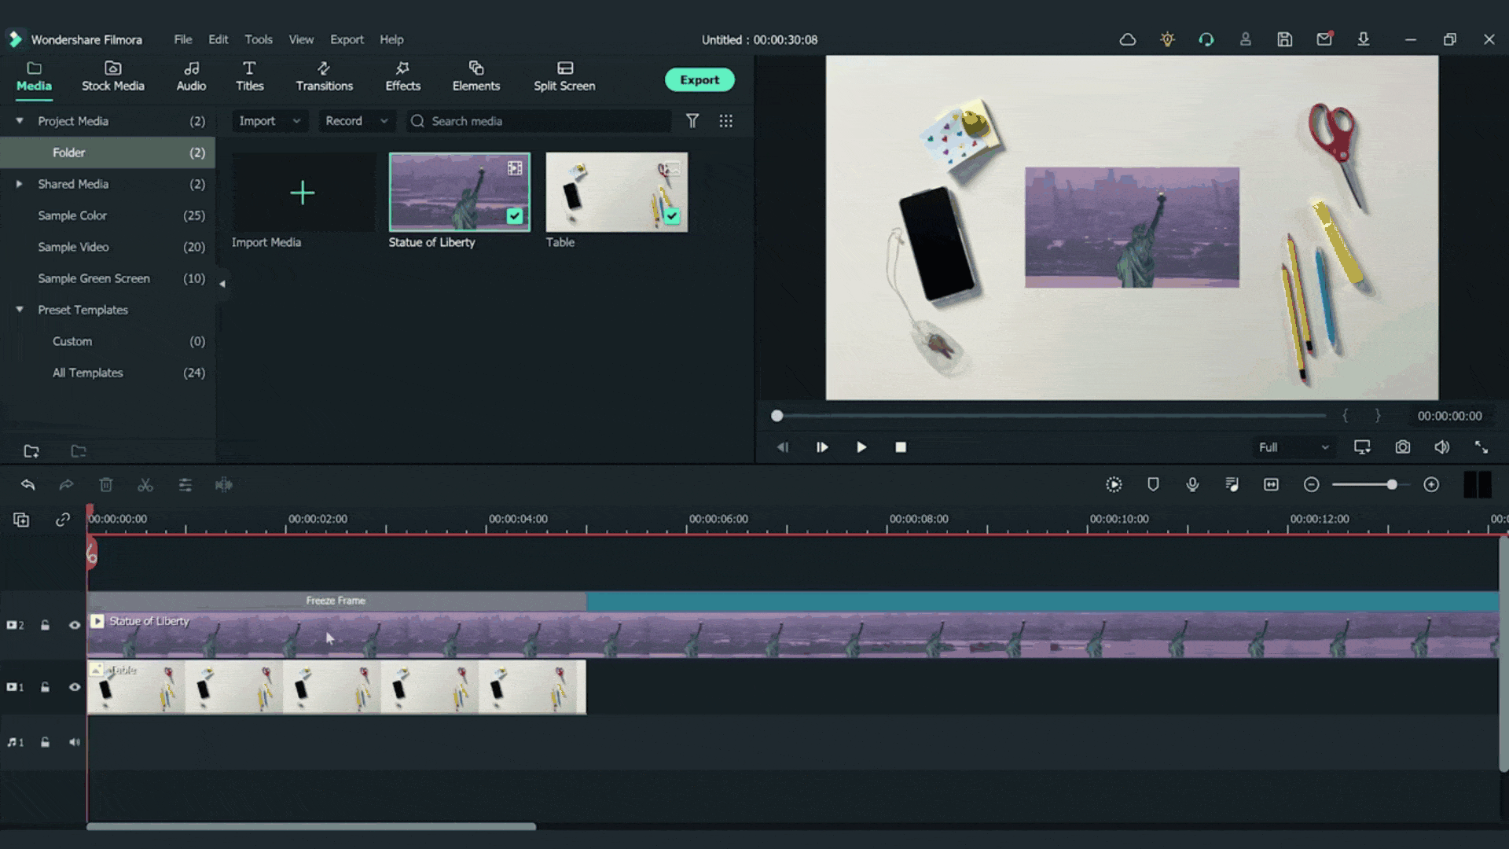Viewport: 1509px width, 849px height.
Task: Toggle lock on Table video track
Action: [46, 687]
